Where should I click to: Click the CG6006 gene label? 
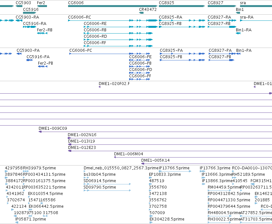(76, 3)
